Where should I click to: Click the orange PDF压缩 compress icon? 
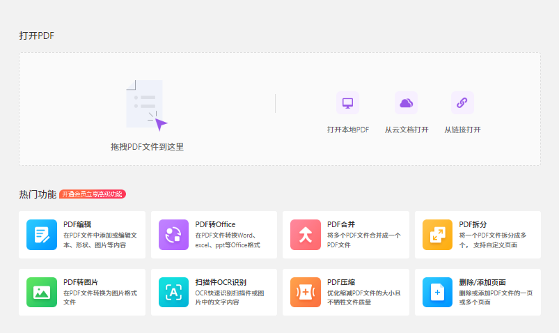coord(305,292)
